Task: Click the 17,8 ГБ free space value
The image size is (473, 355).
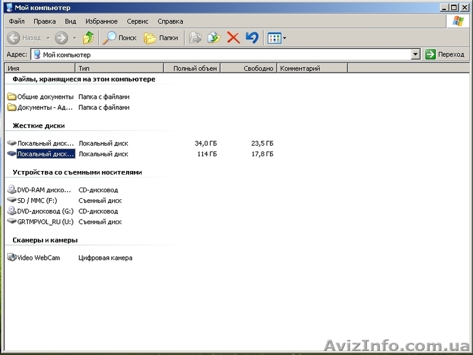Action: click(262, 154)
